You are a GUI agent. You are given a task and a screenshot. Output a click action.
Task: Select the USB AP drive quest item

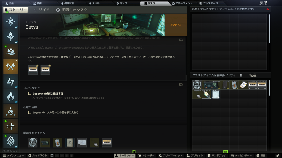pyautogui.click(x=206, y=94)
